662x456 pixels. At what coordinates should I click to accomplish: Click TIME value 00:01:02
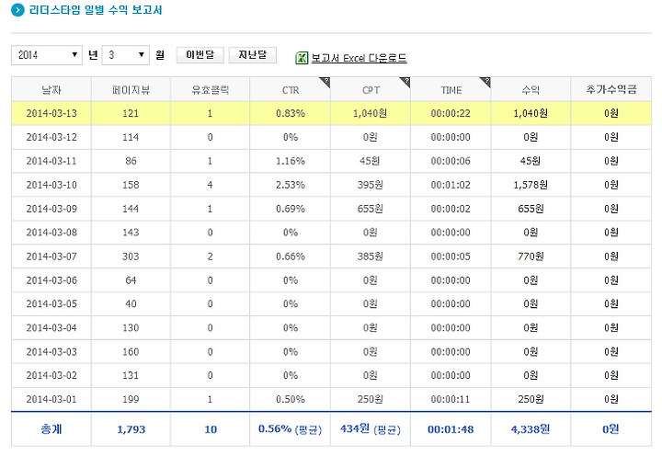point(451,185)
